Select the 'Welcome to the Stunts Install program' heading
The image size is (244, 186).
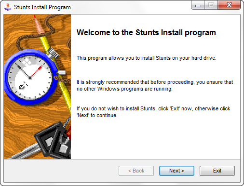(147, 32)
